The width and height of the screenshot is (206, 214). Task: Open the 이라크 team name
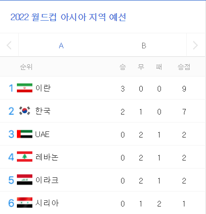point(47,180)
